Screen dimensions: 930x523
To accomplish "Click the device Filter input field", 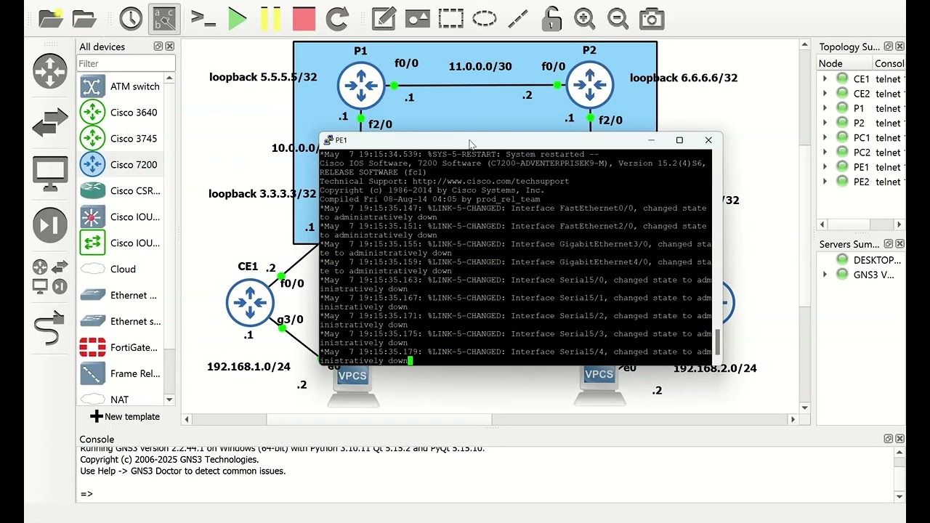I will click(x=126, y=63).
